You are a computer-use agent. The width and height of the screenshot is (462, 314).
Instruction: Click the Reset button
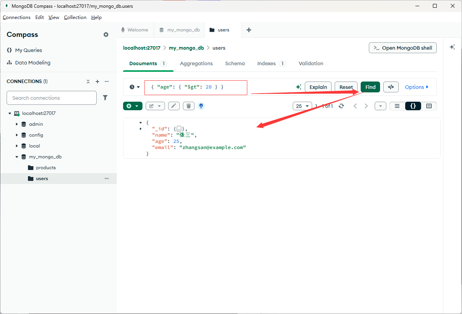click(x=346, y=87)
